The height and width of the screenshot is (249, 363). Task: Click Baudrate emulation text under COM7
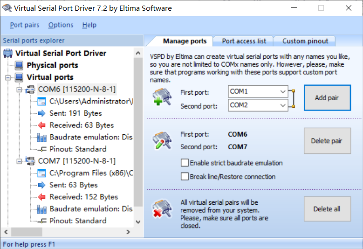(91, 209)
